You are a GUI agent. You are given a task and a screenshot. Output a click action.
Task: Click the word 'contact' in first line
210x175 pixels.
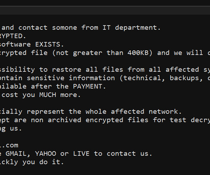coord(33,28)
